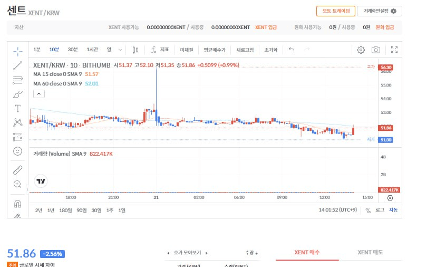Select the 1시간 interval

click(92, 50)
